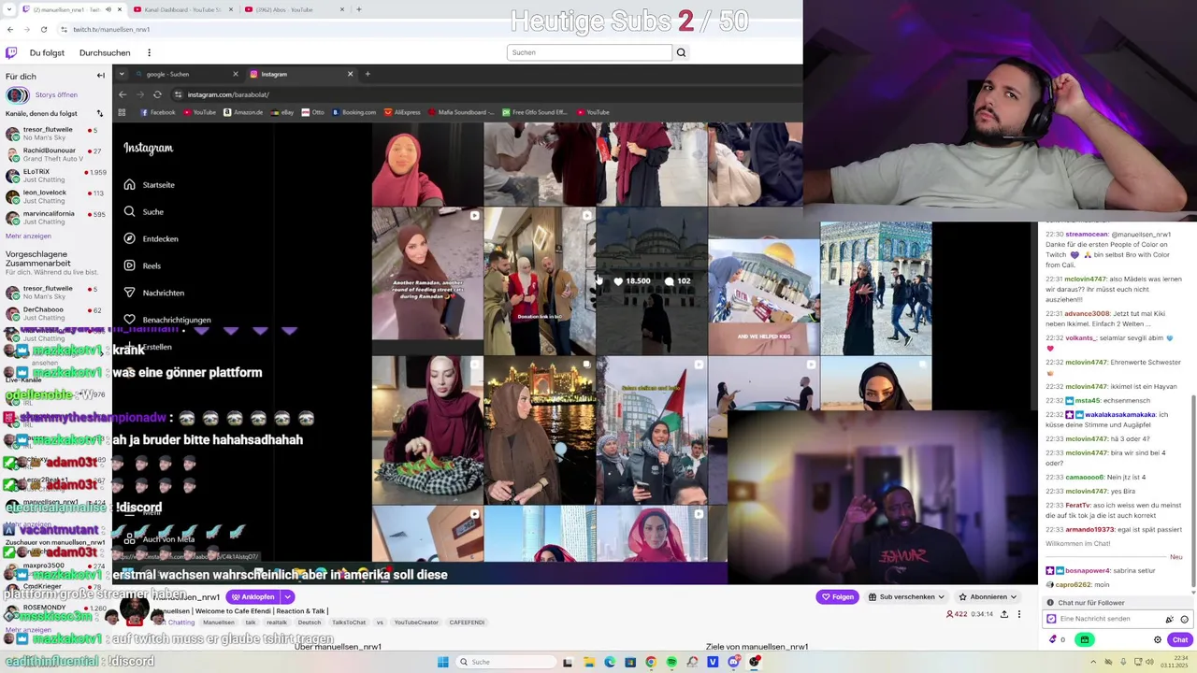Image resolution: width=1197 pixels, height=673 pixels.
Task: Open stream options three-dot menu
Action: [x=1019, y=614]
